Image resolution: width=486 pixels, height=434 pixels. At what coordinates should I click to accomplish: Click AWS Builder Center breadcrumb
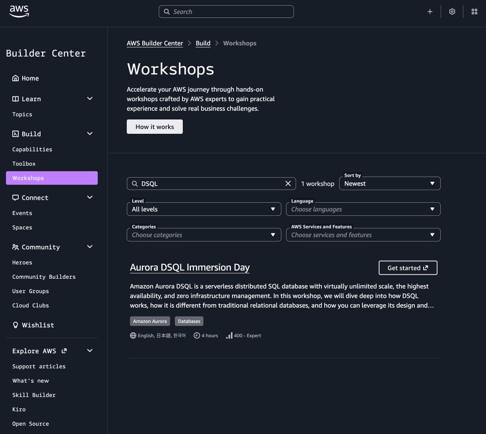click(155, 43)
